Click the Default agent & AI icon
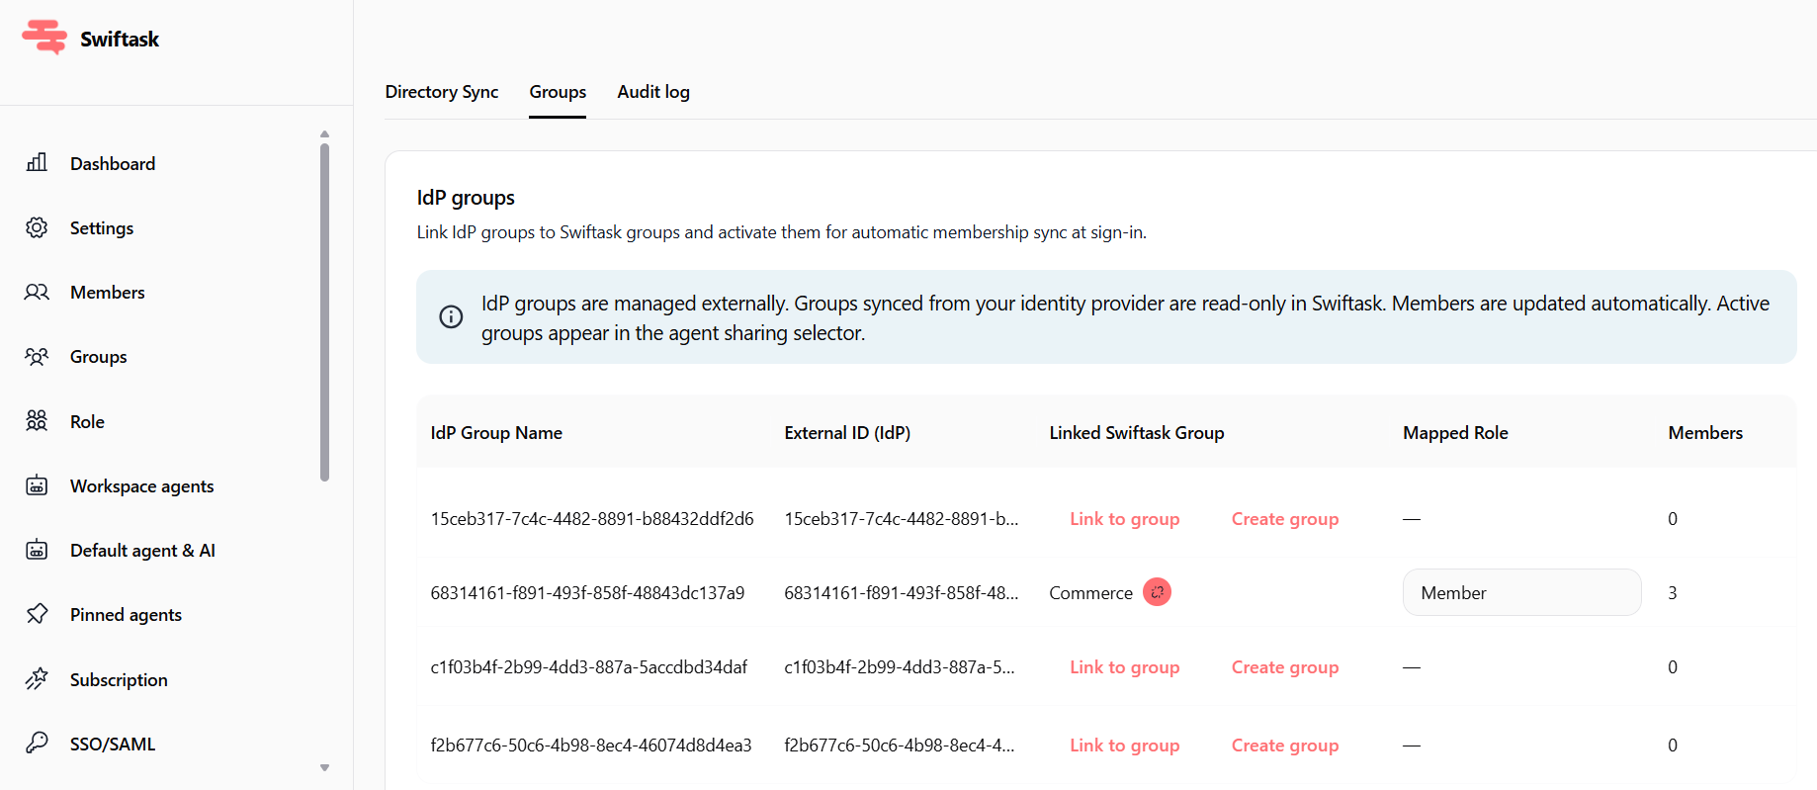The height and width of the screenshot is (790, 1817). point(37,550)
